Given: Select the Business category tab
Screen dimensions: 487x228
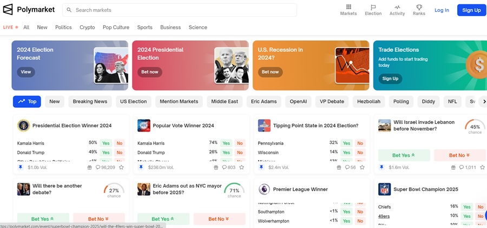Looking at the screenshot, I should point(170,27).
